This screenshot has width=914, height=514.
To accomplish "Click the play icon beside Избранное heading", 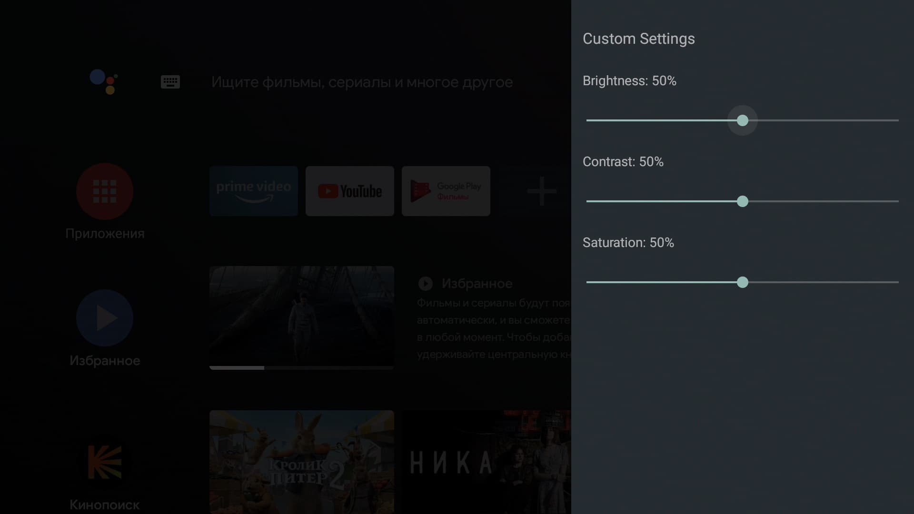I will [425, 284].
